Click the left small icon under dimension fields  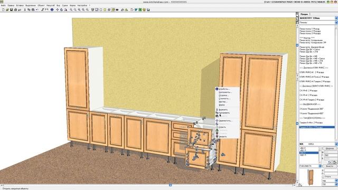pyautogui.click(x=330, y=162)
